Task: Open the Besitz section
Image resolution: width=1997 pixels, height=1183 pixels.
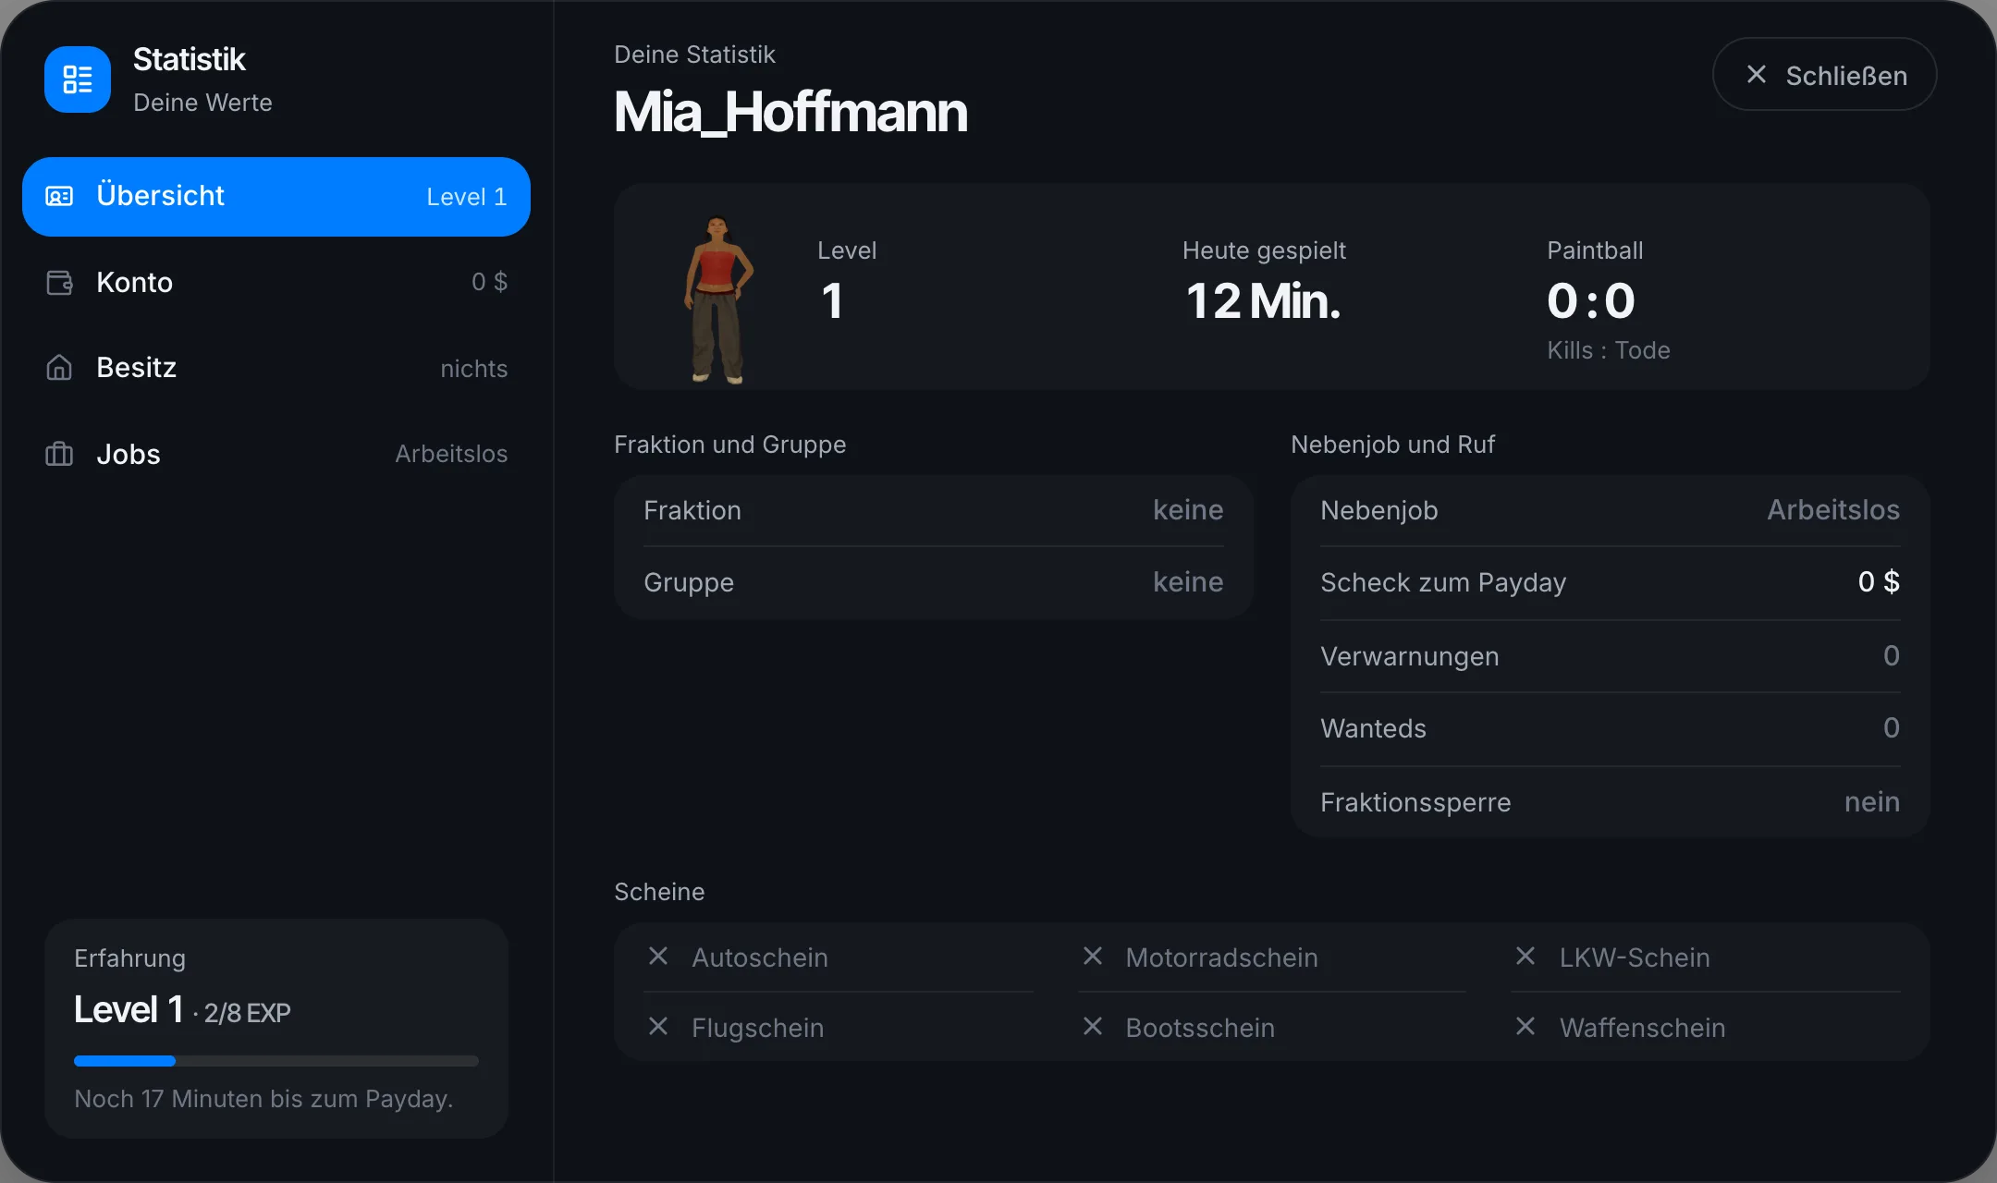Action: [x=276, y=368]
